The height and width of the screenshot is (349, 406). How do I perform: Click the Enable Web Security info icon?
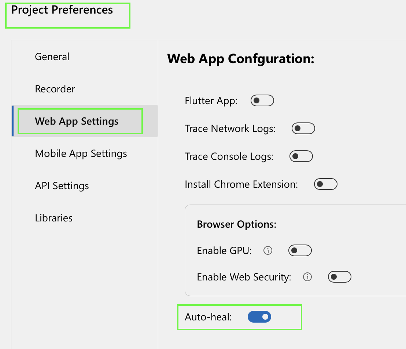point(307,277)
